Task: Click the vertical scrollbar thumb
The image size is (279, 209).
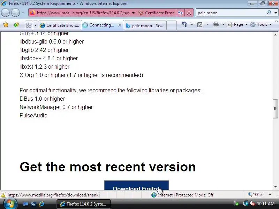Action: 275,109
